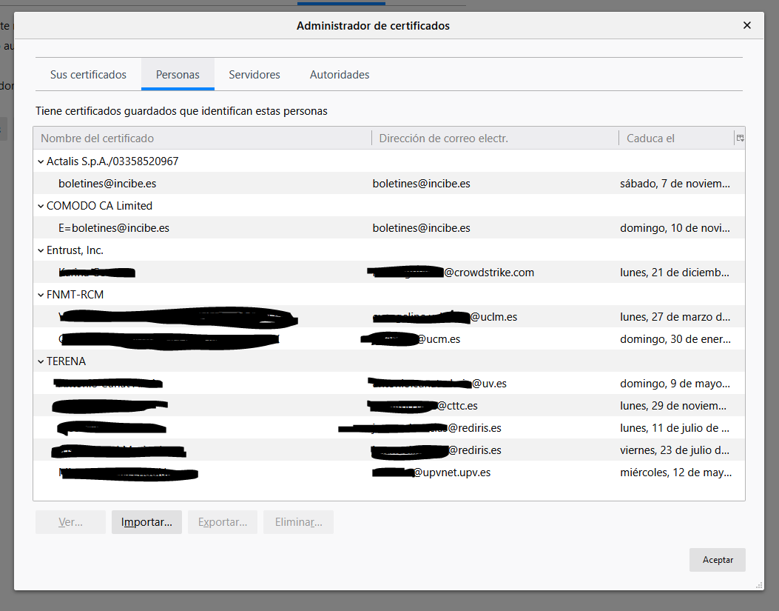This screenshot has height=611, width=779.
Task: Select the Personas tab
Action: 178,75
